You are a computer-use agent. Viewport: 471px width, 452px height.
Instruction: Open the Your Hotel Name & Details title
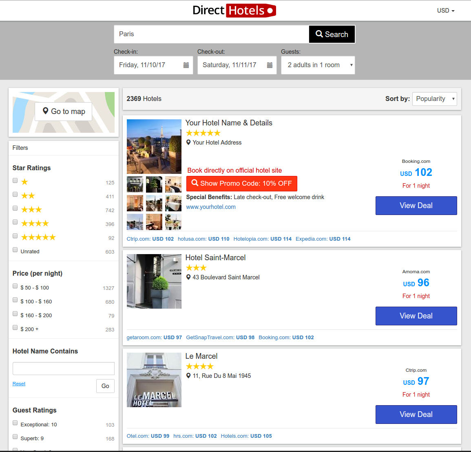[229, 123]
